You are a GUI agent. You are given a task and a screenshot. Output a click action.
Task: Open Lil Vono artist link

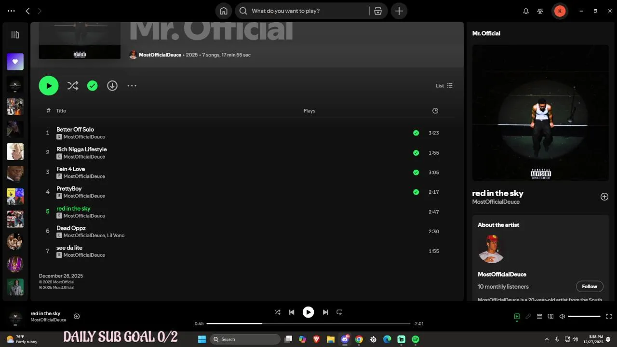point(116,236)
